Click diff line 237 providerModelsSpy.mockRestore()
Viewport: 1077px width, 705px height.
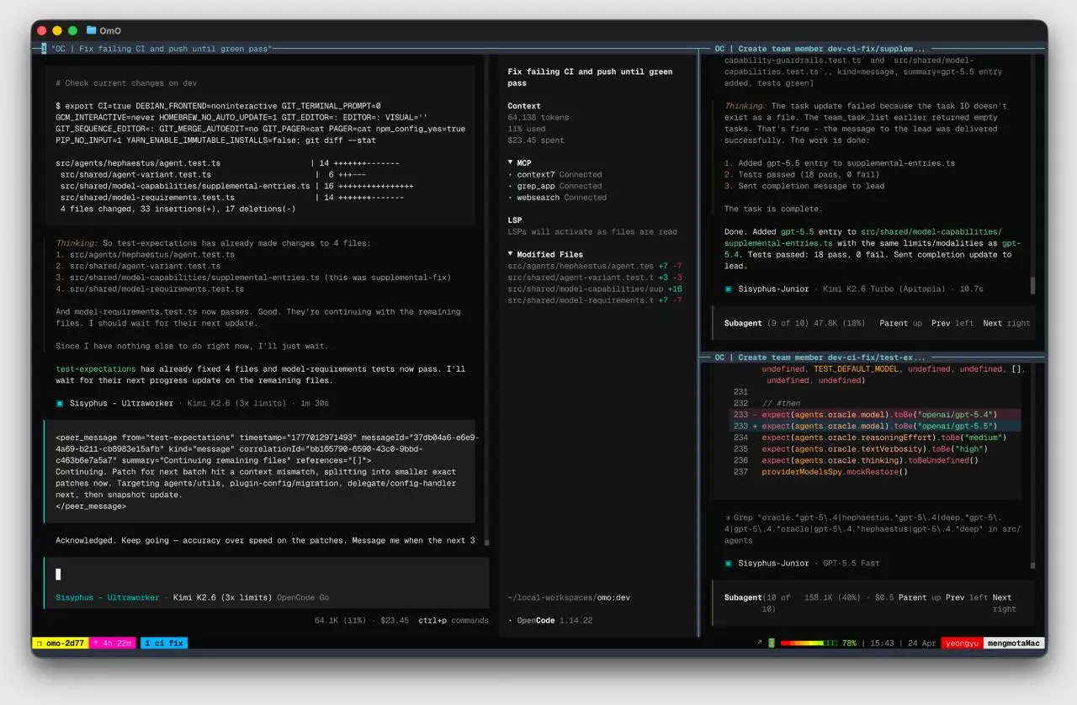[820, 472]
